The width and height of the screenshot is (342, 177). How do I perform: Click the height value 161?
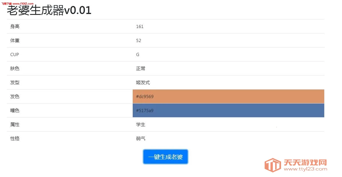(140, 26)
